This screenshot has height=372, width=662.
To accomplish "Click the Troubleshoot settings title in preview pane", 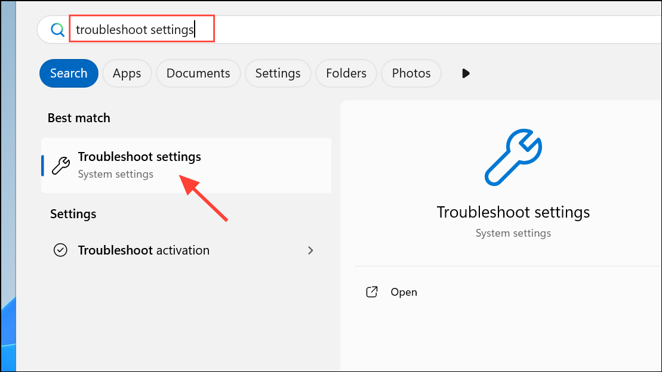I will (513, 212).
